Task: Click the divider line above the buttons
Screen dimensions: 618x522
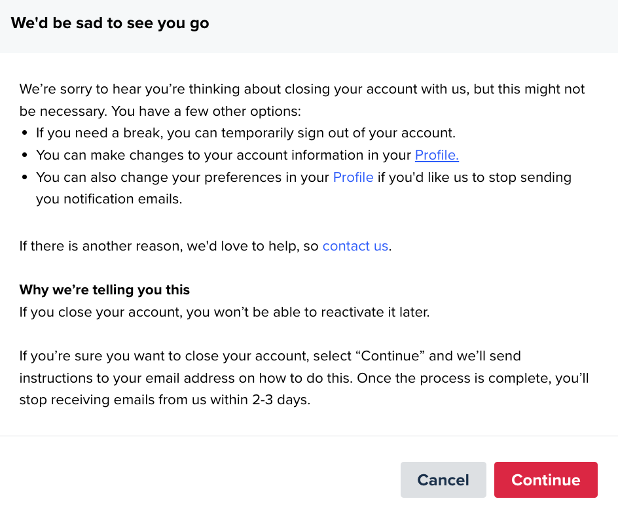Action: pyautogui.click(x=309, y=436)
